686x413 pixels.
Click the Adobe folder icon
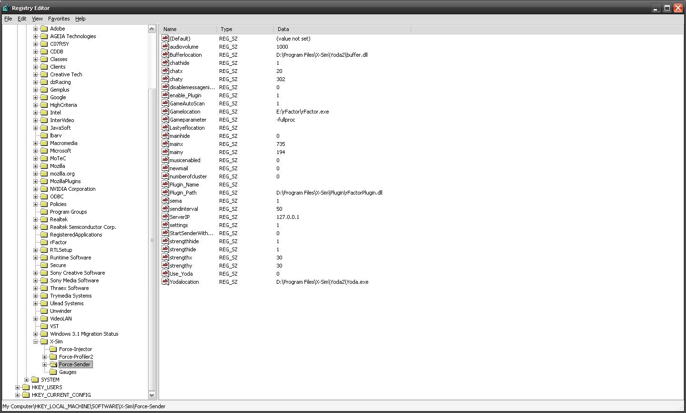(44, 29)
